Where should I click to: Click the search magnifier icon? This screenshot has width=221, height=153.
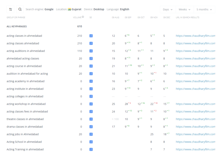(x=20, y=9)
